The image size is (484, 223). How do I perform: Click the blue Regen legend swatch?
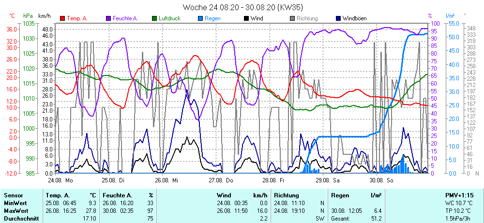pos(200,18)
